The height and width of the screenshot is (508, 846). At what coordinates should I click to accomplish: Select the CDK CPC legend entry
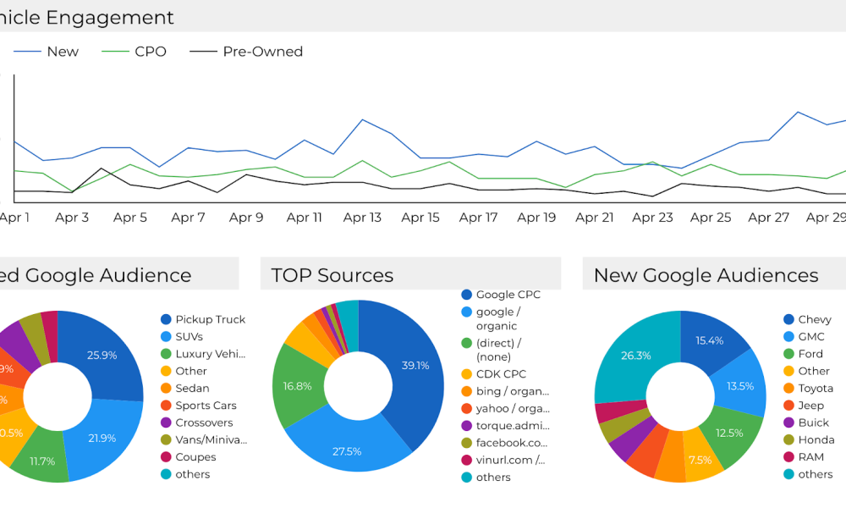pyautogui.click(x=501, y=373)
